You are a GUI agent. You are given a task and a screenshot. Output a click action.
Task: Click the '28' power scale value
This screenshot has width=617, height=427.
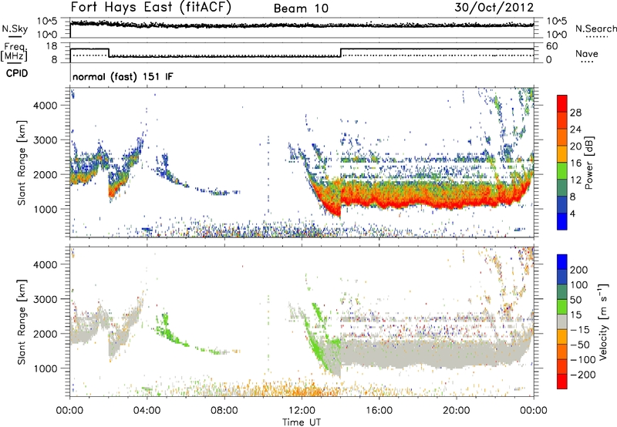[x=575, y=113]
